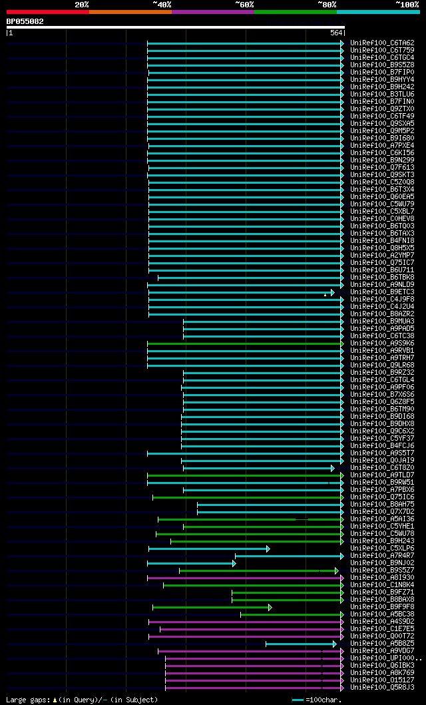Image resolution: width=426 pixels, height=705 pixels.
Task: Click the red 20% legend segment
Action: pyautogui.click(x=48, y=12)
